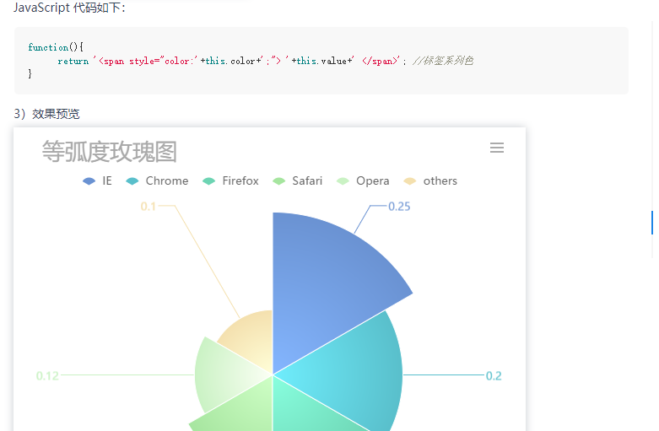Click the Firefox legend color icon

(x=209, y=181)
